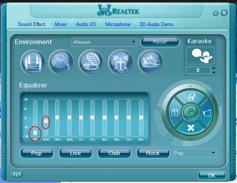Decrease Karaoke key with down arrow
The width and height of the screenshot is (237, 183).
(214, 73)
